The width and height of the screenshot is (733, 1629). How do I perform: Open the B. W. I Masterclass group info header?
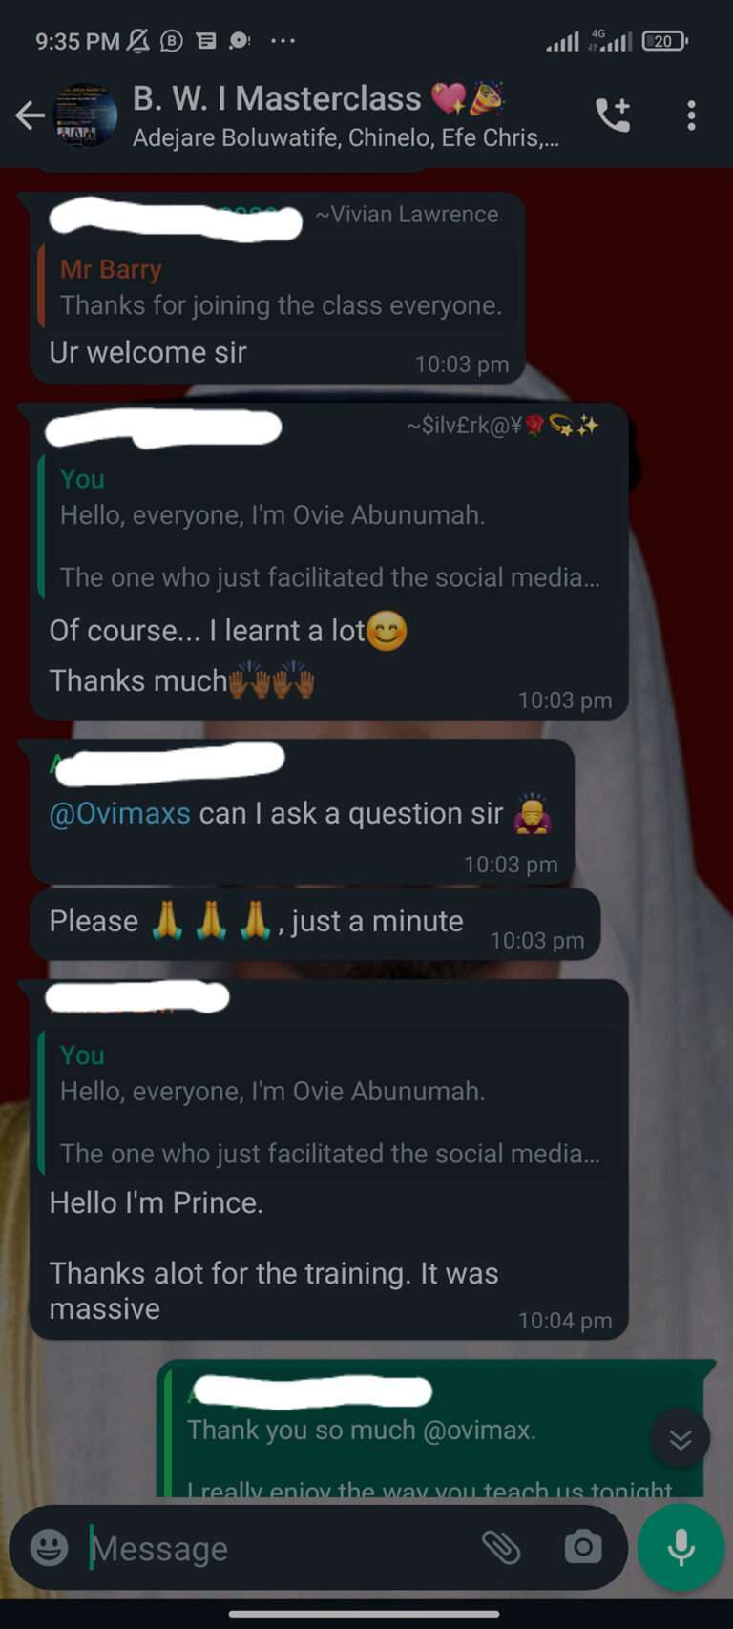pos(346,116)
